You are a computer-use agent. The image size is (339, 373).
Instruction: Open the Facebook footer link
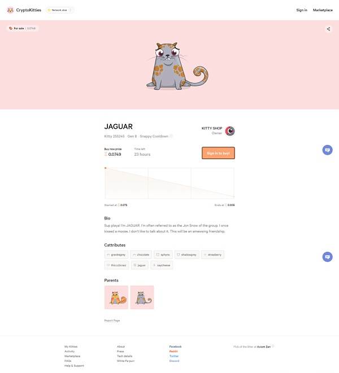[x=175, y=346]
